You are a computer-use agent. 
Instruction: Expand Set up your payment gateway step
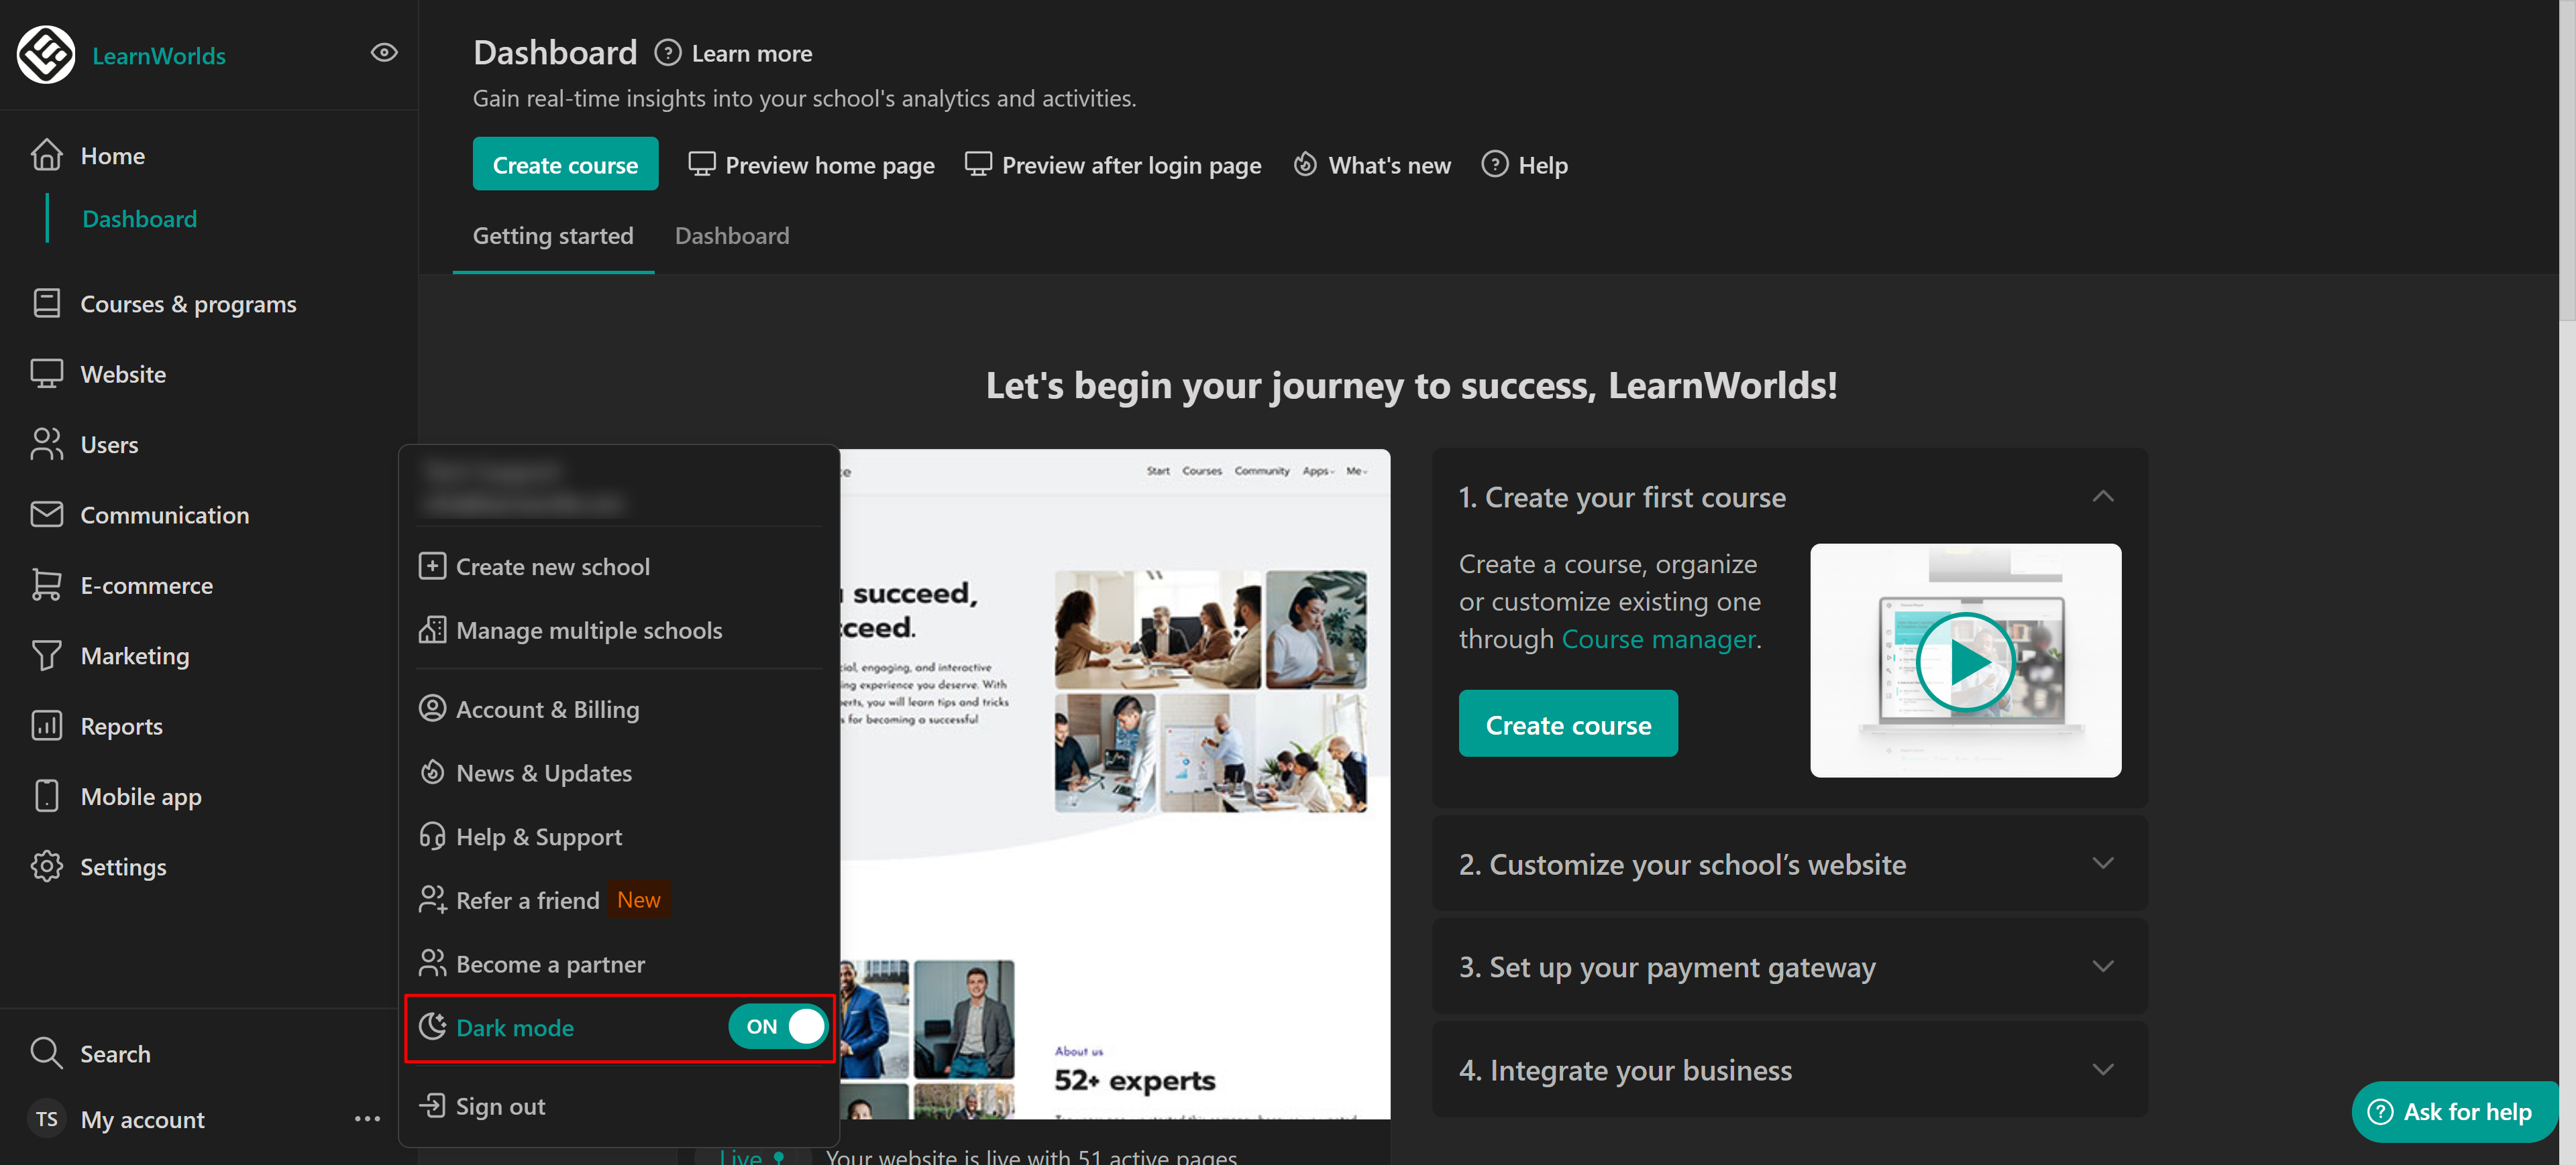(x=2102, y=966)
